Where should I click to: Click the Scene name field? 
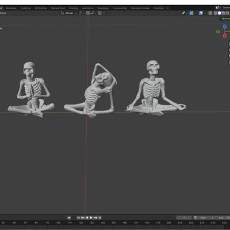point(226,7)
